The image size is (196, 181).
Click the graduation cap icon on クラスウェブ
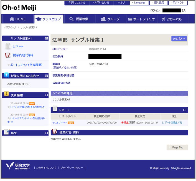(x=39, y=19)
